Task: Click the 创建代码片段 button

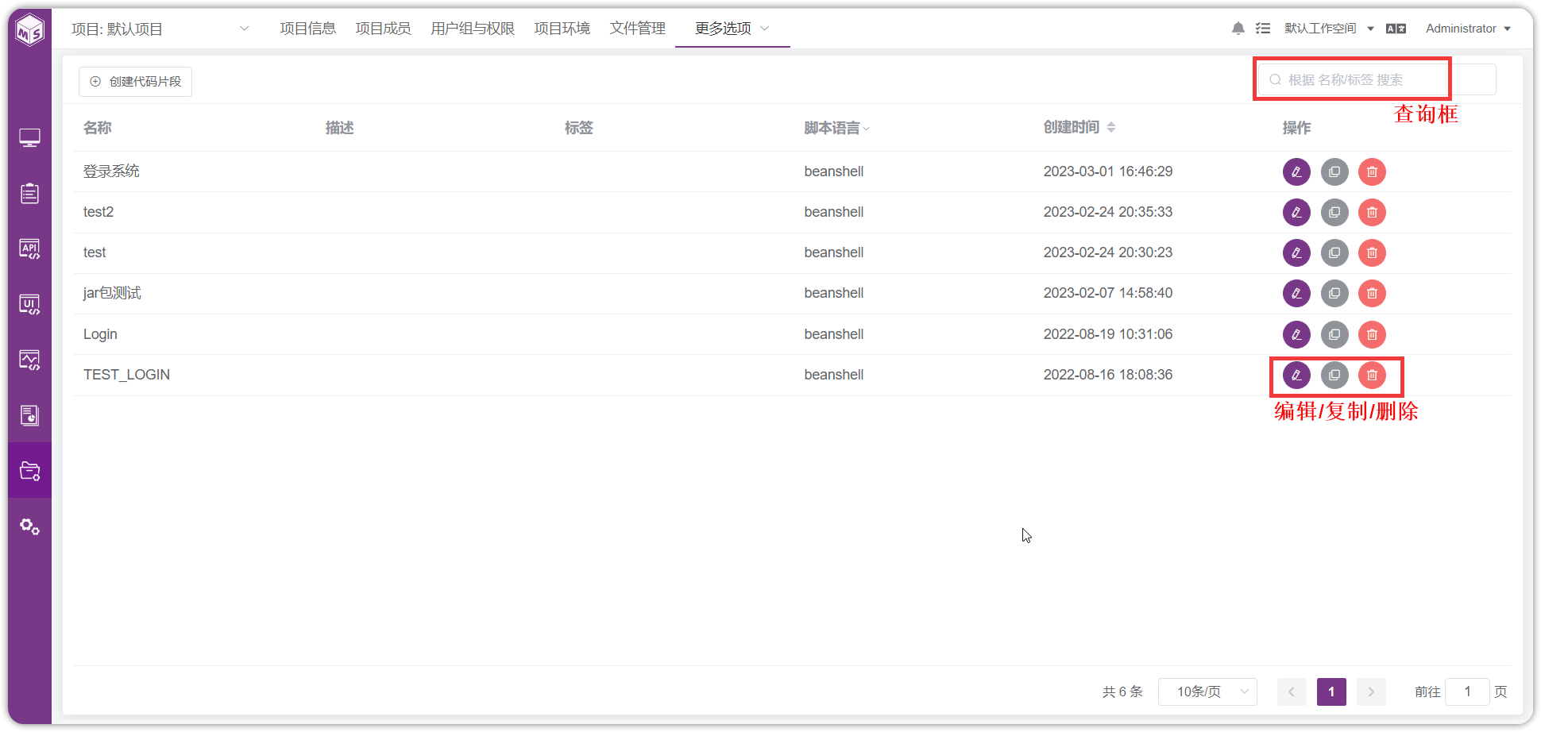Action: (135, 82)
